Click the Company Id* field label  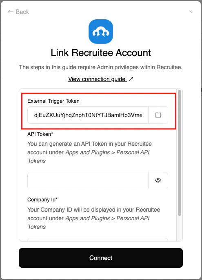(x=42, y=199)
